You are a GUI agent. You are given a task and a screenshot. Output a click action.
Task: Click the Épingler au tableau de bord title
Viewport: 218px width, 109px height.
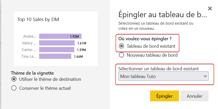162,15
